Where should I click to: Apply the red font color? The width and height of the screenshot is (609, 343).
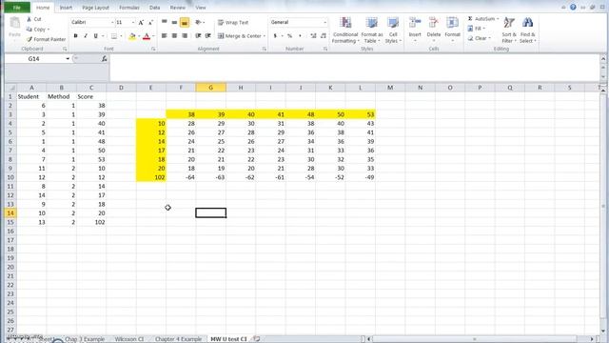147,36
